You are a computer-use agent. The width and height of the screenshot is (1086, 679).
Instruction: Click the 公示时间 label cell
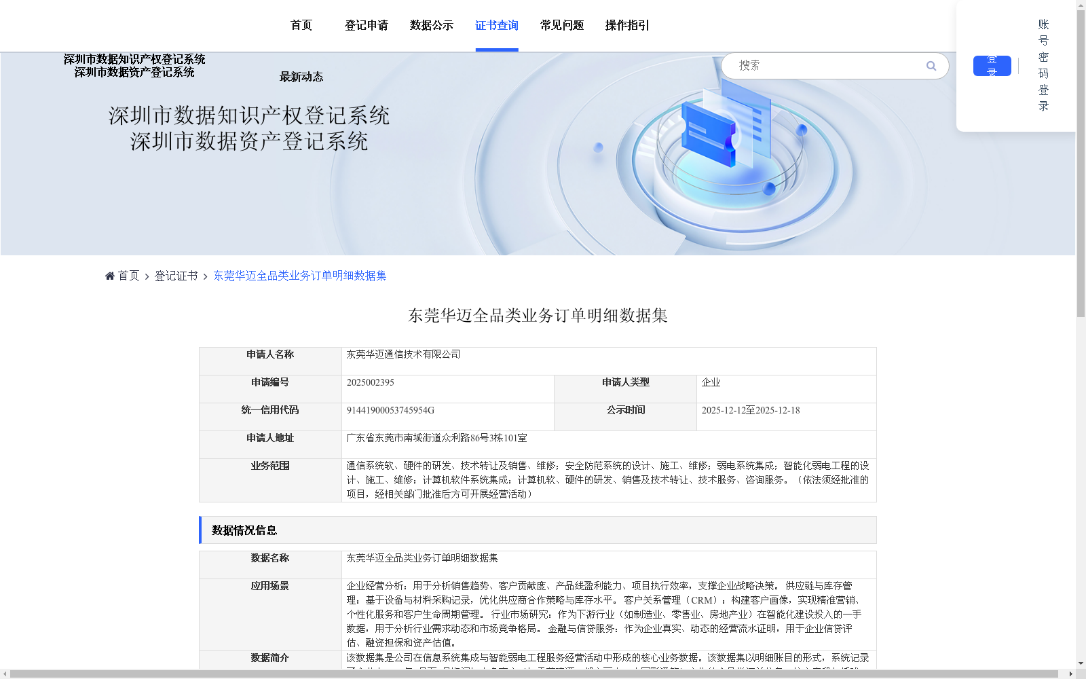(x=626, y=417)
